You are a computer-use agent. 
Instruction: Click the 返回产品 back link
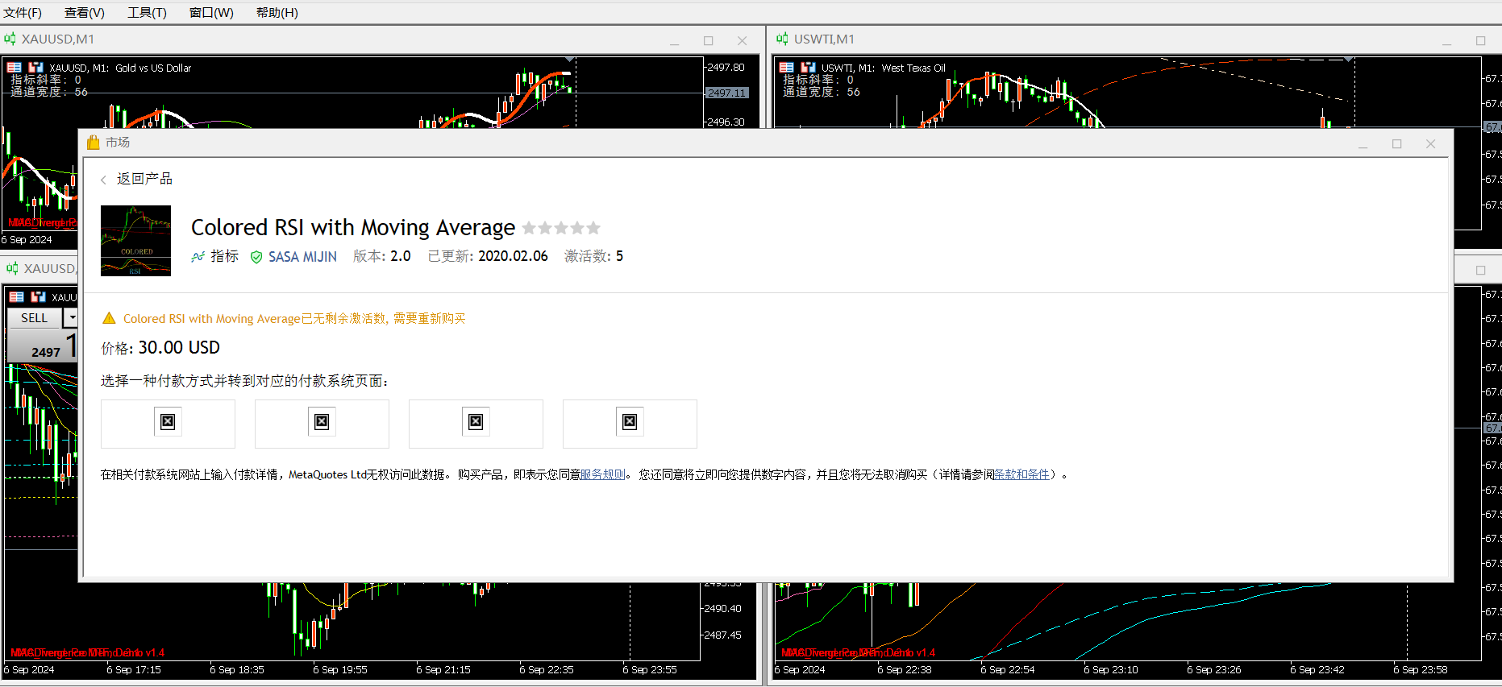coord(144,179)
